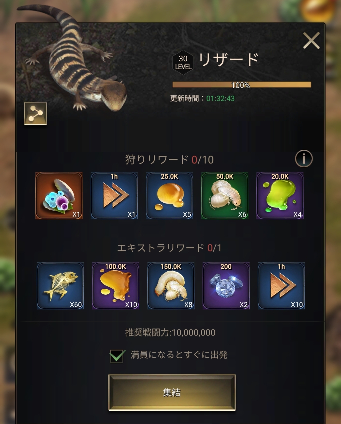The width and height of the screenshot is (341, 424).
Task: Select the 150.0K larva X8 reward
Action: pos(171,286)
